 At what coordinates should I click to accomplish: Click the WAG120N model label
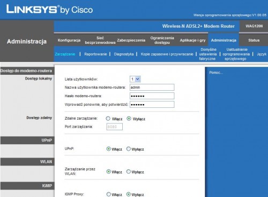click(x=254, y=26)
